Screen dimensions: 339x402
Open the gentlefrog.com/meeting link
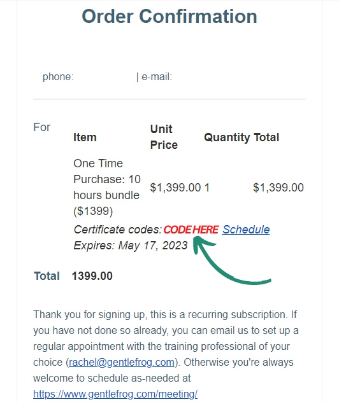click(x=115, y=394)
